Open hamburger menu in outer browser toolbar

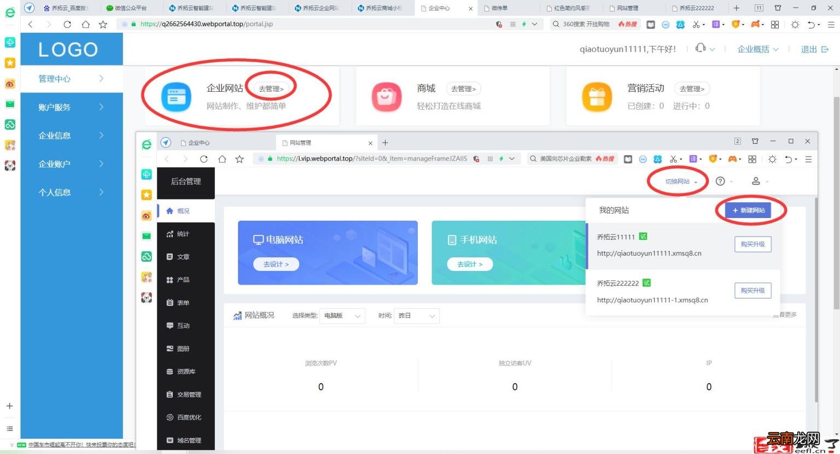[831, 24]
